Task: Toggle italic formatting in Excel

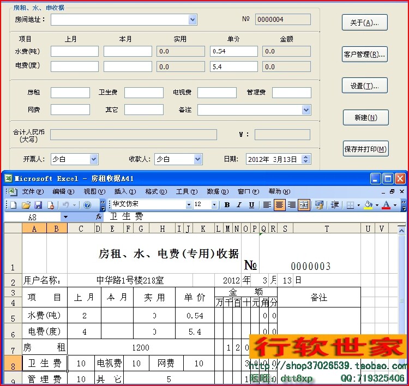Action: (x=239, y=205)
